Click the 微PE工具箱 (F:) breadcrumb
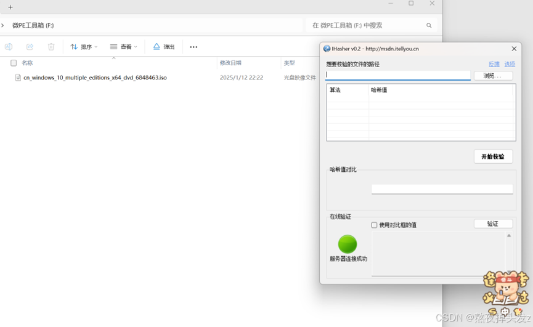533x327 pixels. pyautogui.click(x=33, y=25)
